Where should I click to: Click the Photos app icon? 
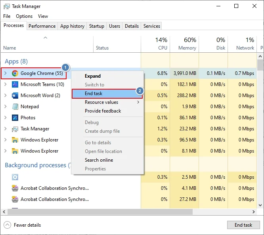(x=15, y=118)
